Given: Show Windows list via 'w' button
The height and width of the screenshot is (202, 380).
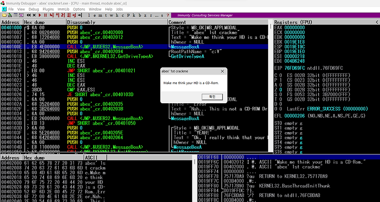Looking at the screenshot, I should click(x=111, y=15).
